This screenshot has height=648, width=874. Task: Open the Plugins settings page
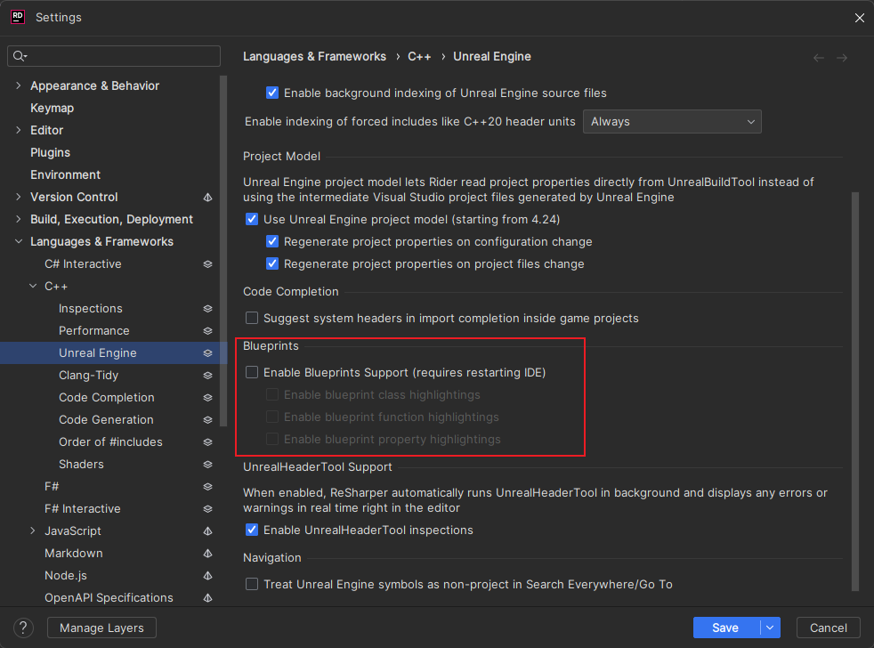pos(50,153)
